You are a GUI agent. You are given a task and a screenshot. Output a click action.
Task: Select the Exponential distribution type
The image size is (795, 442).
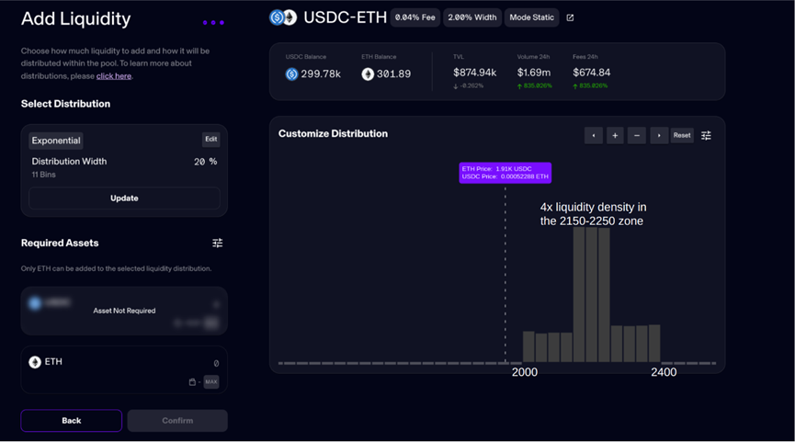point(56,141)
